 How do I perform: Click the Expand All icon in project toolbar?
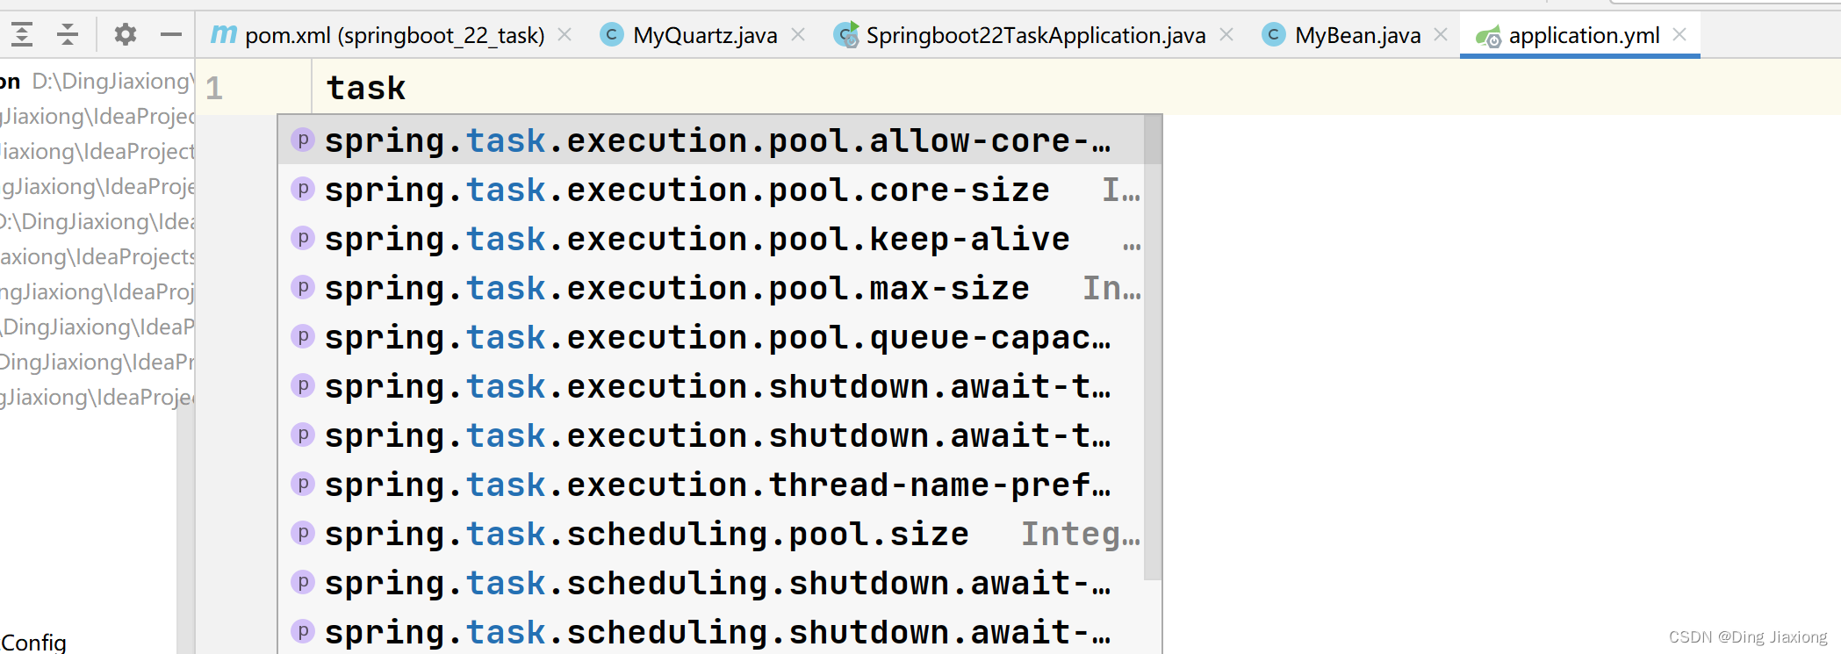click(x=22, y=35)
